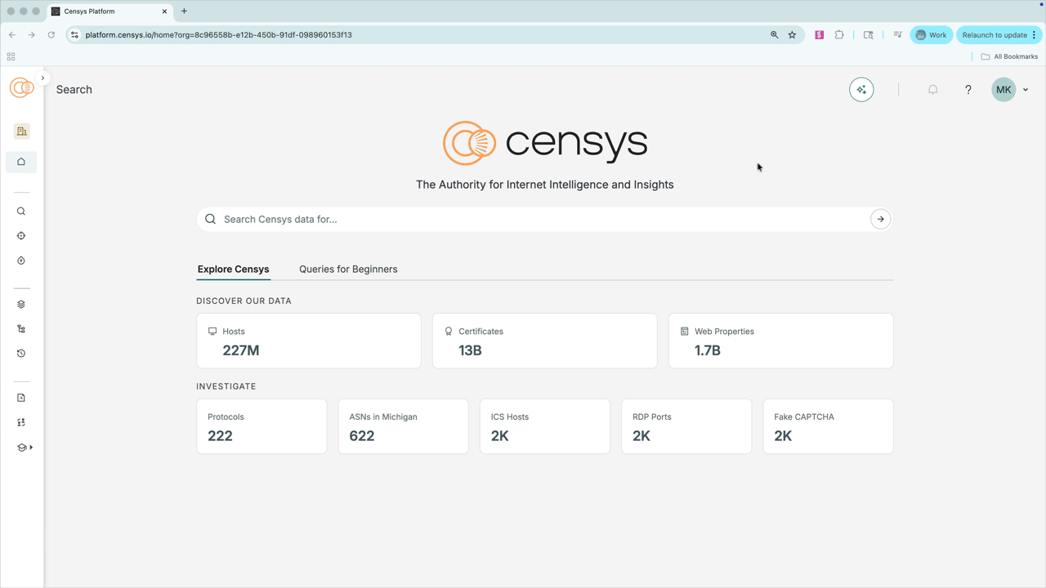Click the crosshair target icon in sidebar

21,236
